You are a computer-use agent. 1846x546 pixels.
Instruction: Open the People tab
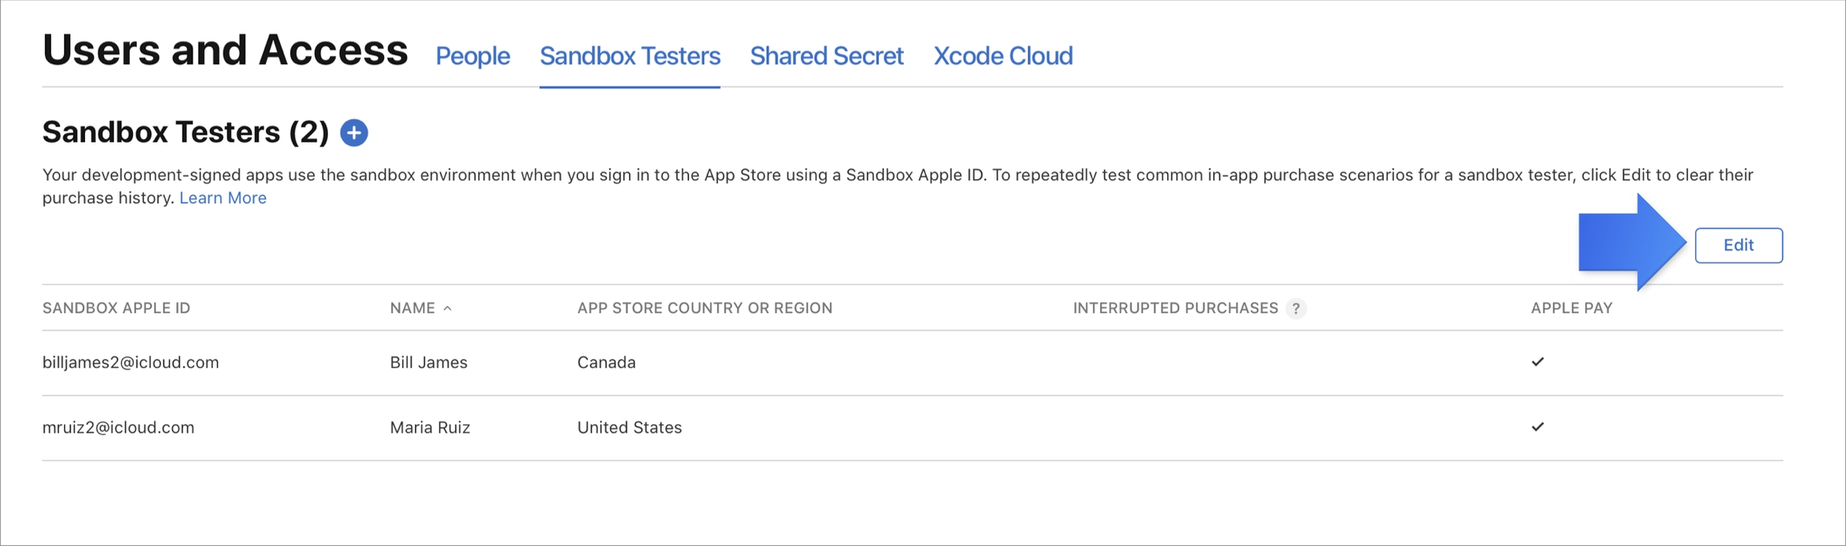tap(472, 56)
